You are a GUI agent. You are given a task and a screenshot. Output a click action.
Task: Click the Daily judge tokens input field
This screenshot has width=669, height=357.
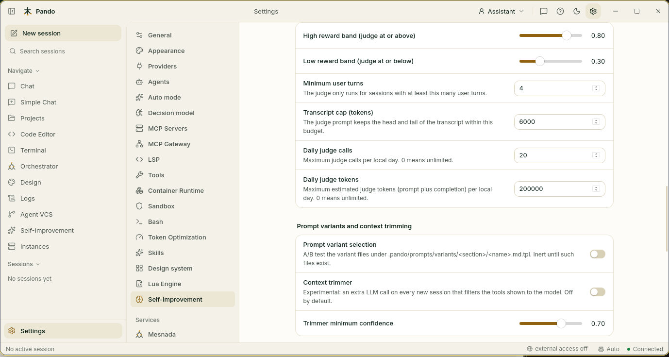[560, 189]
